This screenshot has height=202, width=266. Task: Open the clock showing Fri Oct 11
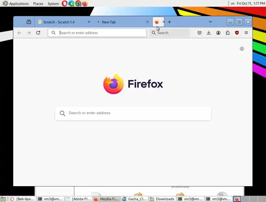coord(251,3)
